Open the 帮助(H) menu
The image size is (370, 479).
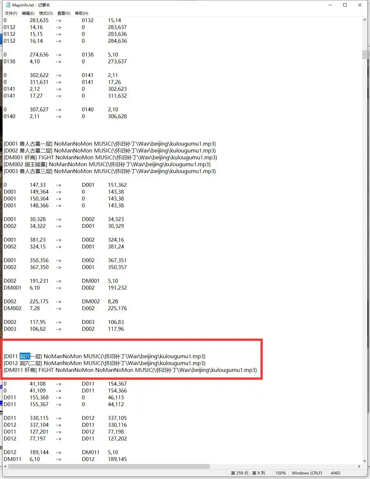click(x=81, y=13)
